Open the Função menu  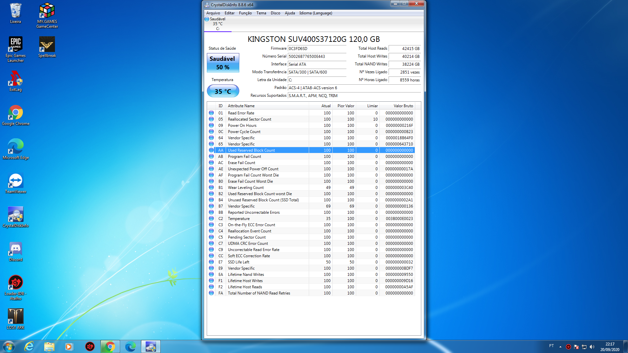[245, 13]
